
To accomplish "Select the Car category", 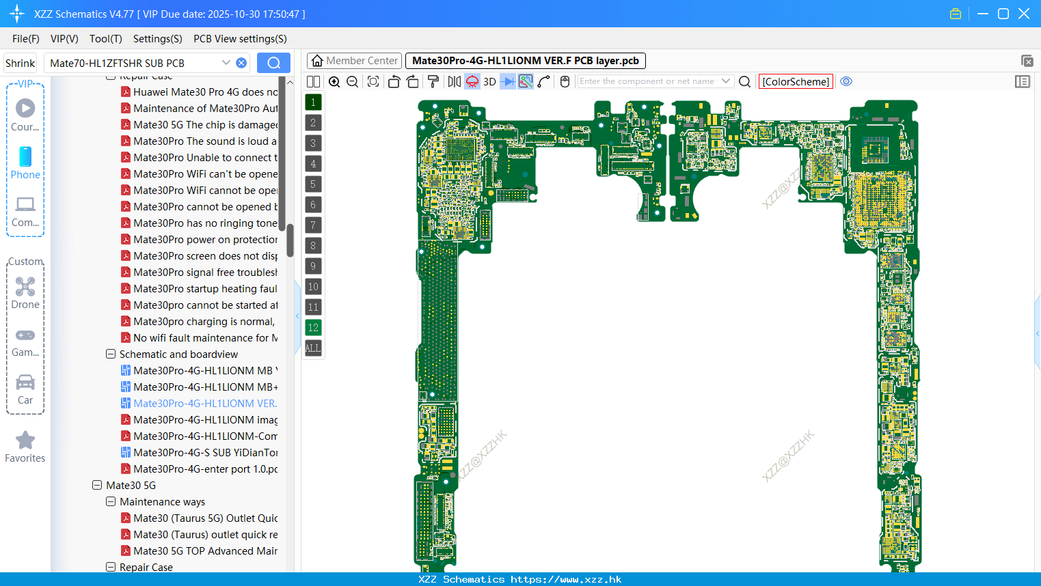I will 25,389.
